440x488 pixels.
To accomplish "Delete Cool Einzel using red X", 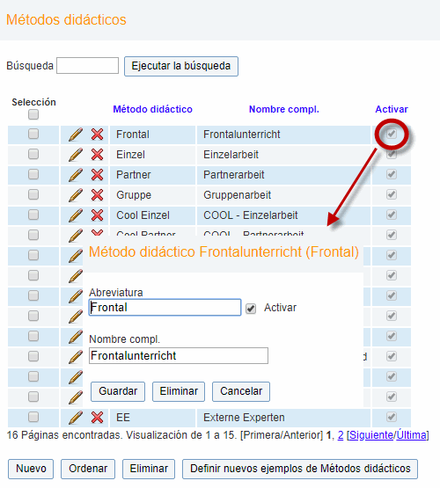I will [x=97, y=215].
